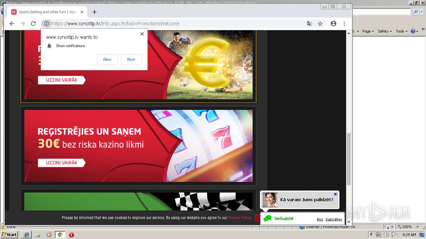Expand the IE Help dropdown arrow
426x239 pixels.
[x=417, y=32]
